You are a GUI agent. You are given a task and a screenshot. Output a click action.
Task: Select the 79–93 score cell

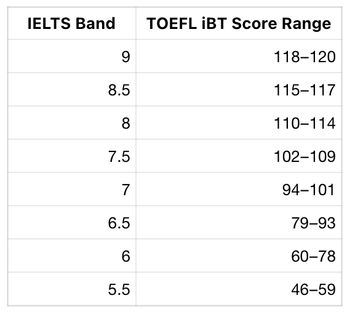coord(239,222)
